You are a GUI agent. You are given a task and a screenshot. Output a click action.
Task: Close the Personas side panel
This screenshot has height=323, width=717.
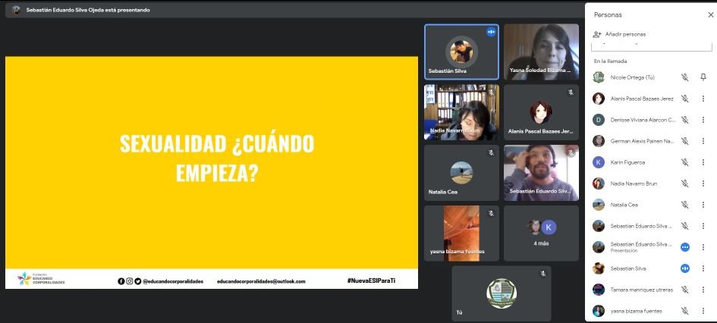(703, 14)
